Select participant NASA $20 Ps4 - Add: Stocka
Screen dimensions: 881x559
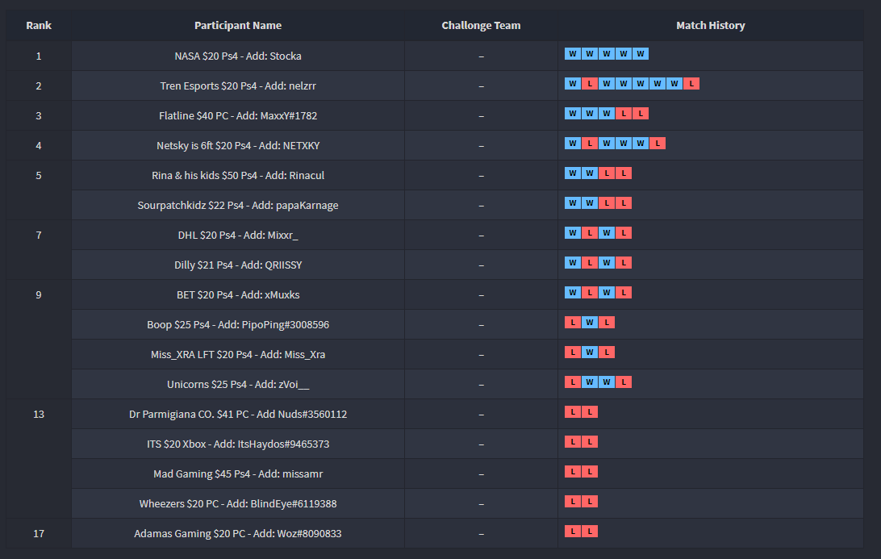[x=238, y=56]
